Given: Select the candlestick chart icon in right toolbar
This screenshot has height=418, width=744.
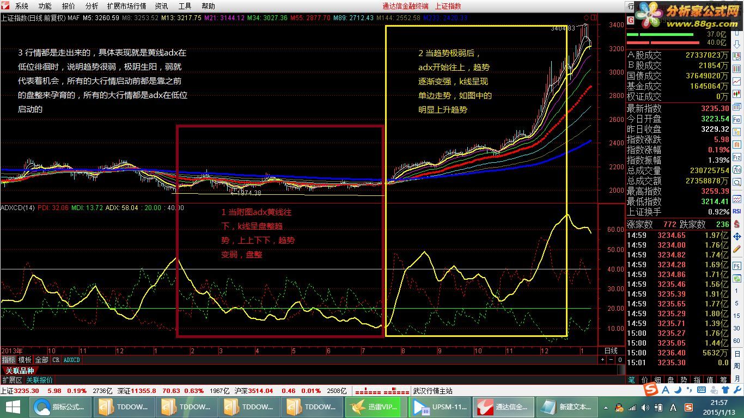Looking at the screenshot, I should (x=737, y=94).
